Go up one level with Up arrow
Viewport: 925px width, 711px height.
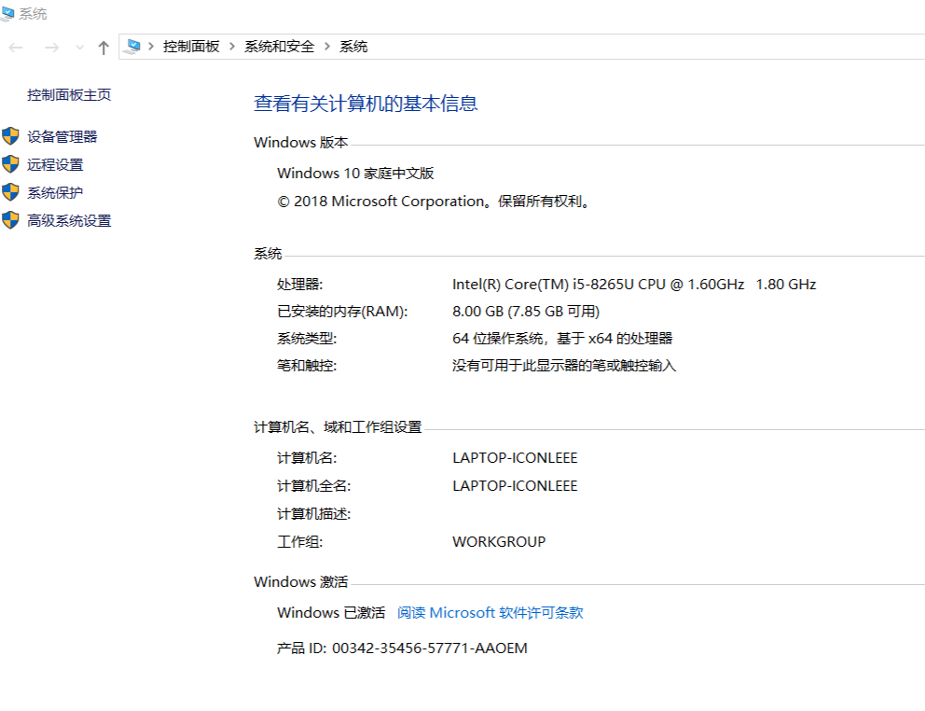pyautogui.click(x=104, y=48)
